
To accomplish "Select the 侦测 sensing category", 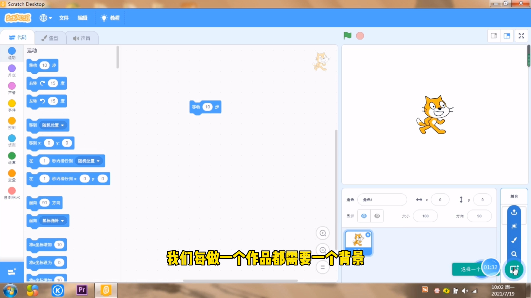I will click(12, 140).
